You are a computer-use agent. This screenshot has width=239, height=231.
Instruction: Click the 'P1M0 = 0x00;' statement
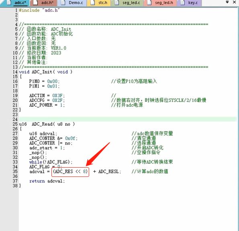coord(44,81)
